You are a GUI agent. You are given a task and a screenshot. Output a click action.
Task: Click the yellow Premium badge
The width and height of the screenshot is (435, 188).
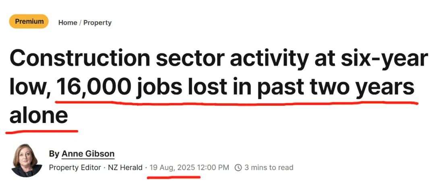29,22
